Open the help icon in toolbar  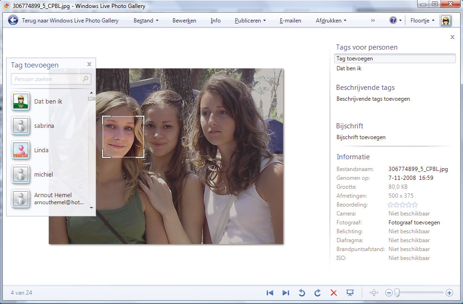(x=393, y=20)
